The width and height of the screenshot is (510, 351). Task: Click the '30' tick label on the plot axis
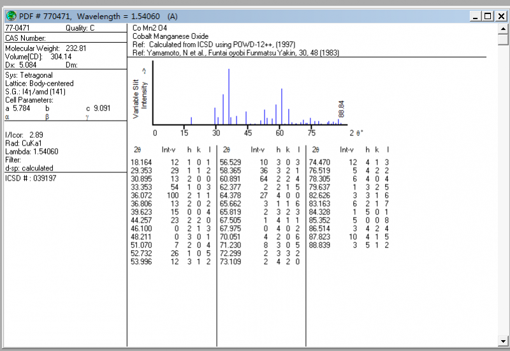click(216, 133)
